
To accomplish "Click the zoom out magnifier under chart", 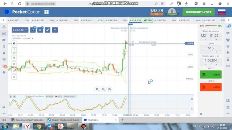I will tap(97, 89).
